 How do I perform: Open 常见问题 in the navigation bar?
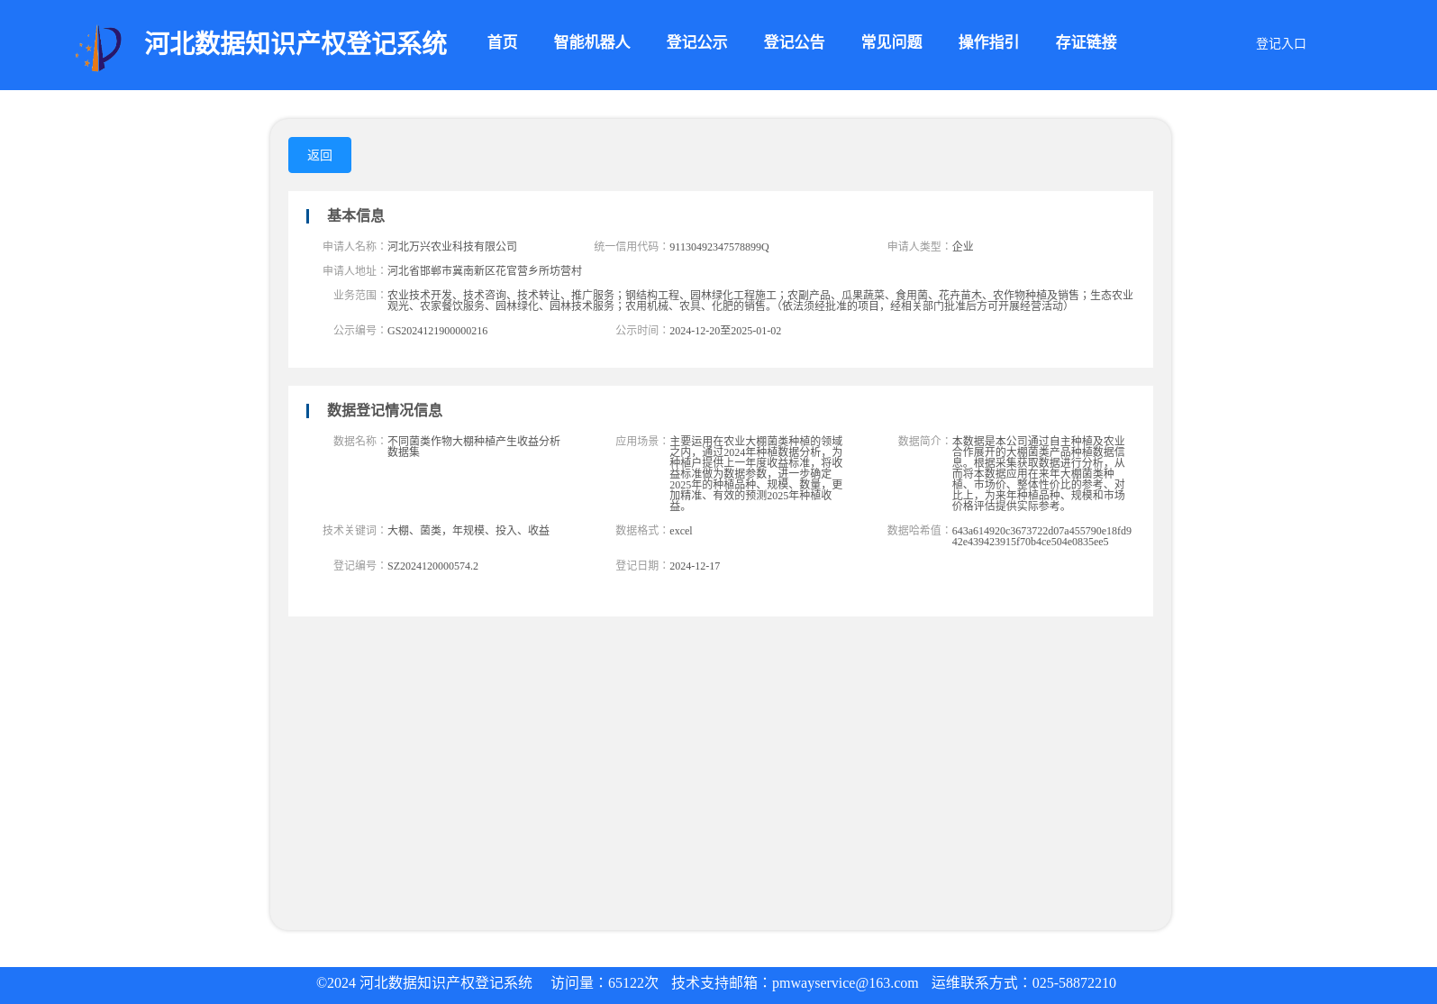tap(891, 42)
